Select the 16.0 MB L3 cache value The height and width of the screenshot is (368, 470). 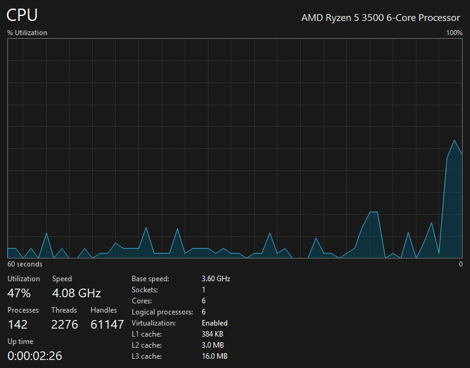(215, 356)
